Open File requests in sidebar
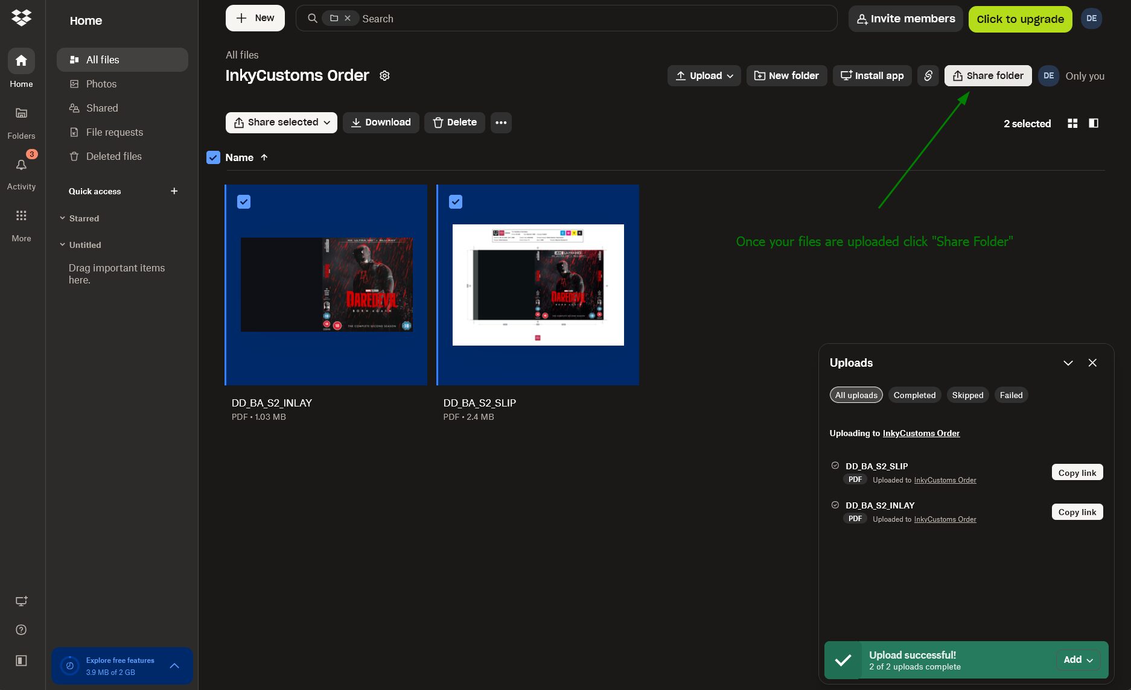The height and width of the screenshot is (690, 1131). pos(123,132)
